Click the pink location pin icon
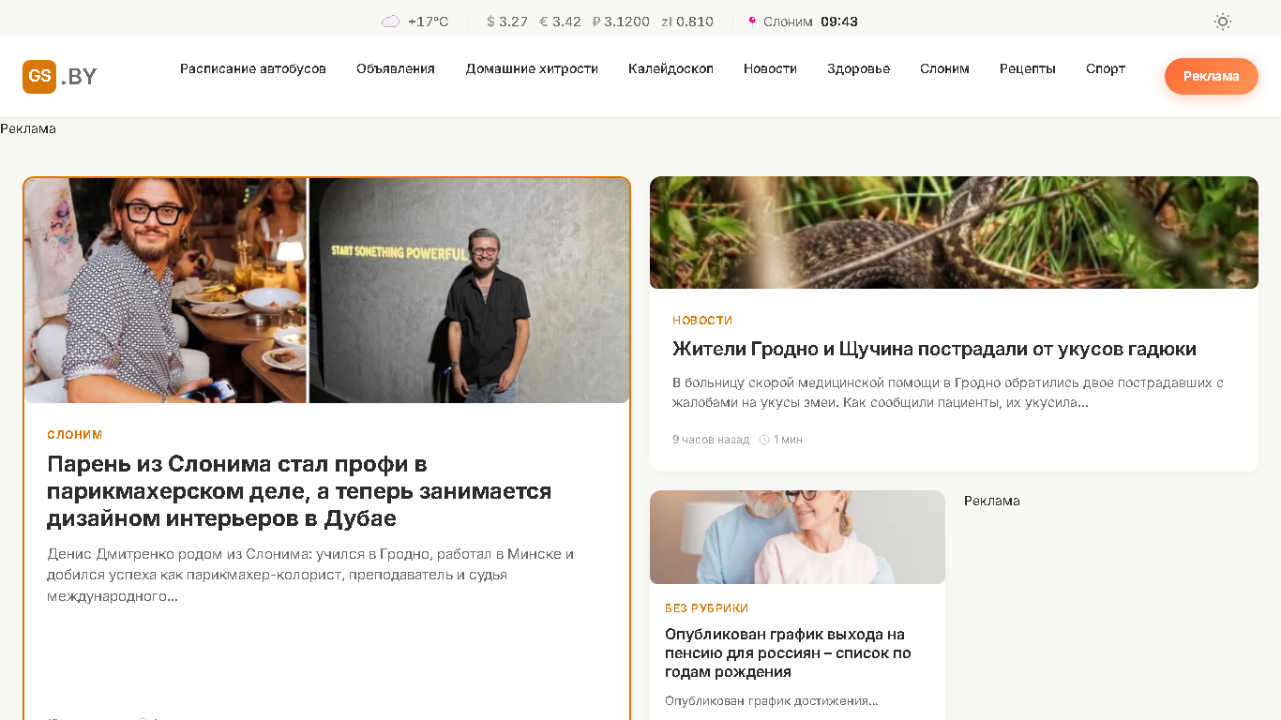This screenshot has width=1281, height=720. 752,22
